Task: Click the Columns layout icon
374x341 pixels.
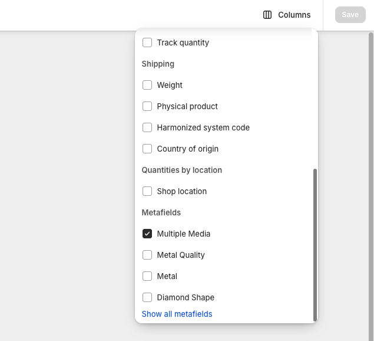Action: click(x=267, y=15)
